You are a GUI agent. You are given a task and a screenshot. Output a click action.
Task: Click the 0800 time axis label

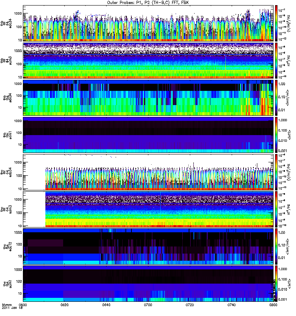(273, 305)
